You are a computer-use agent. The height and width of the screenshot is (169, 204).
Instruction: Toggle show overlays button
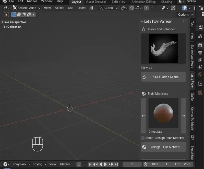185,8
